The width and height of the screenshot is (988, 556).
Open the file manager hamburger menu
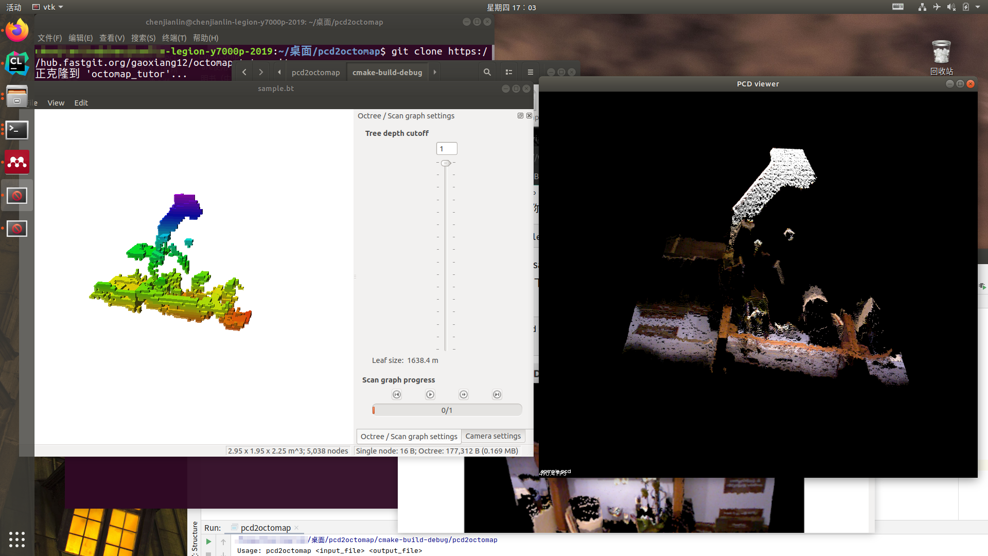pyautogui.click(x=531, y=73)
